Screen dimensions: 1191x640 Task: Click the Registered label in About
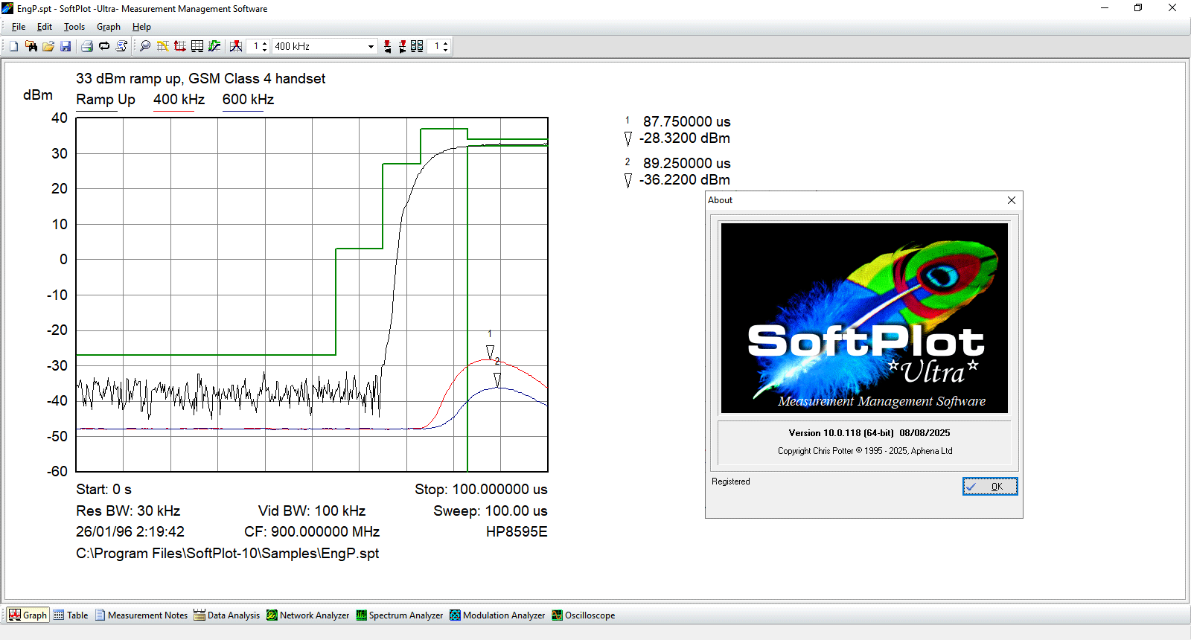731,481
